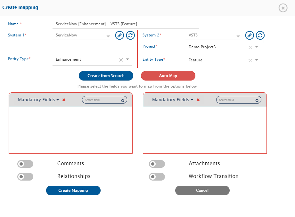Remove right Mandatory Fields filter with red X
The width and height of the screenshot is (295, 217).
pos(198,100)
